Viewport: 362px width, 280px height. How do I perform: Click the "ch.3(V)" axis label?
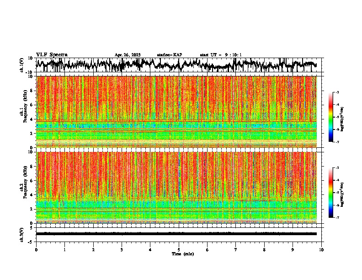point(22,235)
